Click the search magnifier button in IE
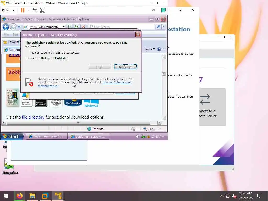The width and height of the screenshot is (268, 201). (159, 26)
